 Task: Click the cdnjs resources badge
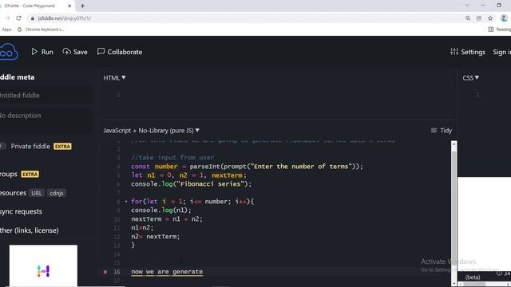pos(57,193)
